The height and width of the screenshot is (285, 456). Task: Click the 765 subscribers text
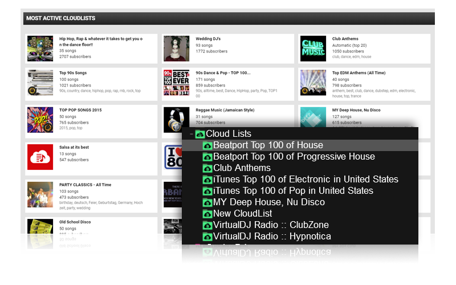[74, 123]
